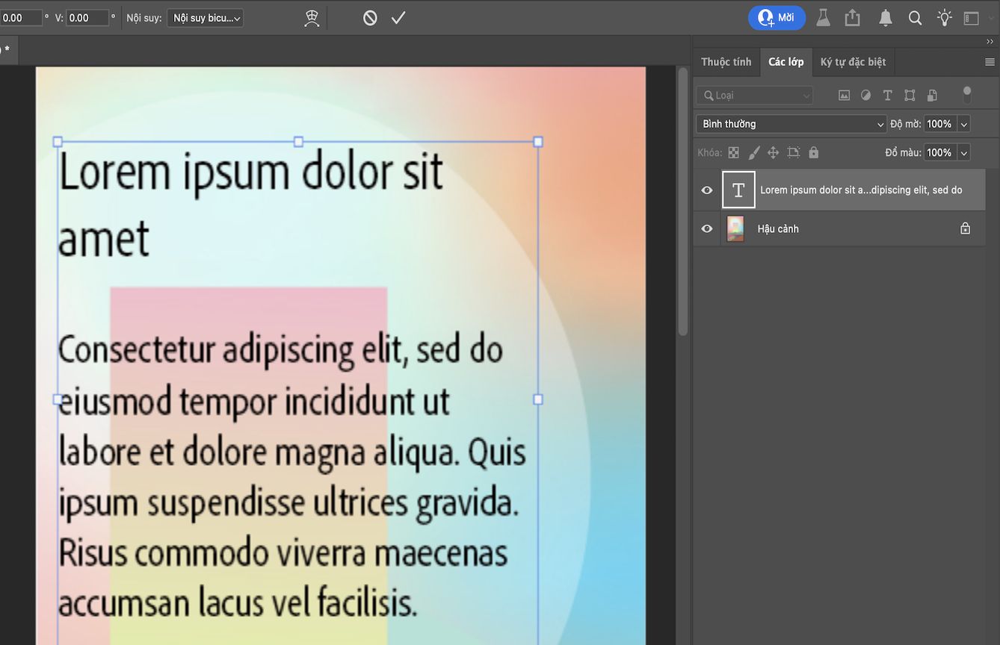The width and height of the screenshot is (1000, 645).
Task: Open Discover using the lightbulb icon
Action: coord(944,17)
